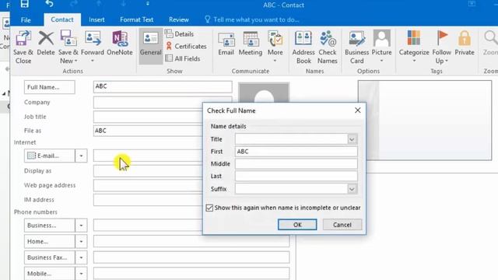Expand the Title dropdown in Check Full Name

[x=352, y=139]
